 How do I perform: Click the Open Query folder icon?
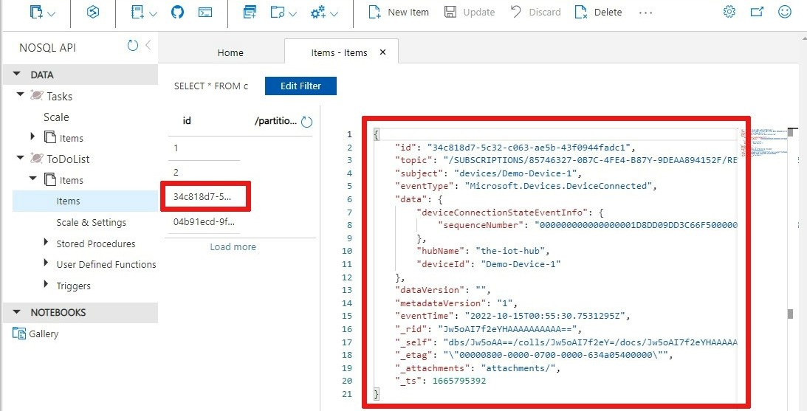[278, 13]
